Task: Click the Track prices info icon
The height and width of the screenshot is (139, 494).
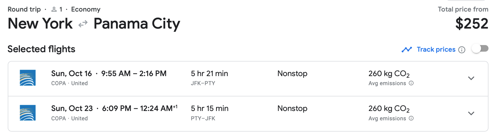Action: [x=462, y=50]
